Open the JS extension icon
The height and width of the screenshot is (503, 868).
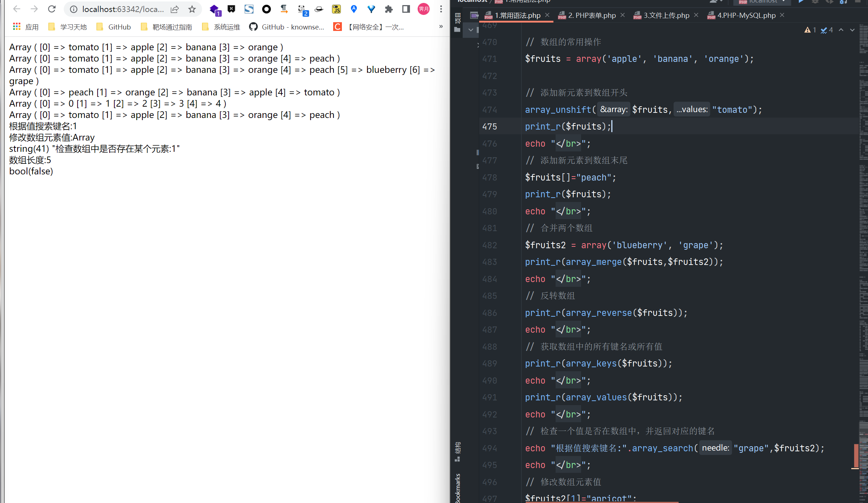tap(336, 9)
